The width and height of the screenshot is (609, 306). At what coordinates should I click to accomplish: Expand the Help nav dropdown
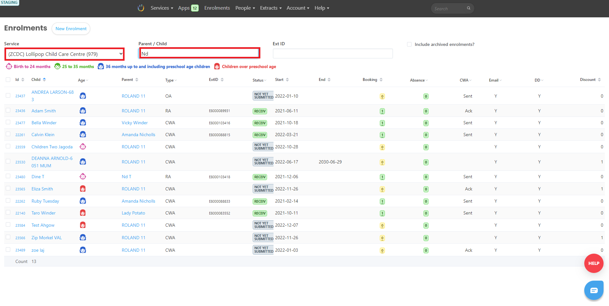coord(322,8)
